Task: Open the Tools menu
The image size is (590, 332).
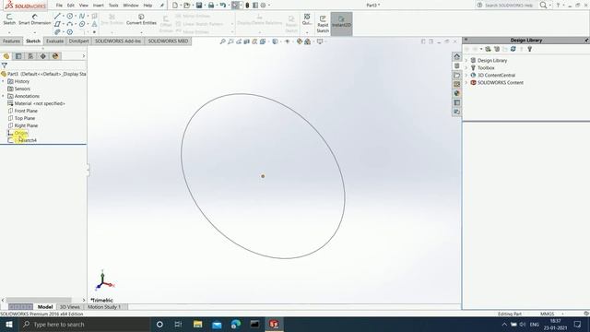Action: pos(113,6)
